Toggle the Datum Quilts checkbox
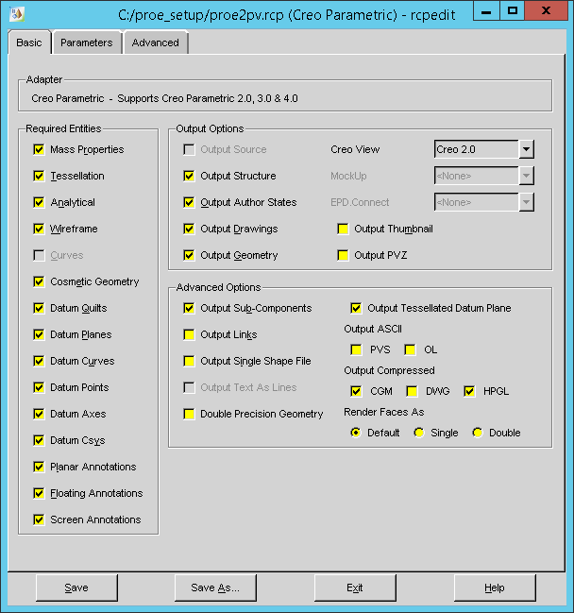Screen dimensions: 574x613 coord(39,308)
